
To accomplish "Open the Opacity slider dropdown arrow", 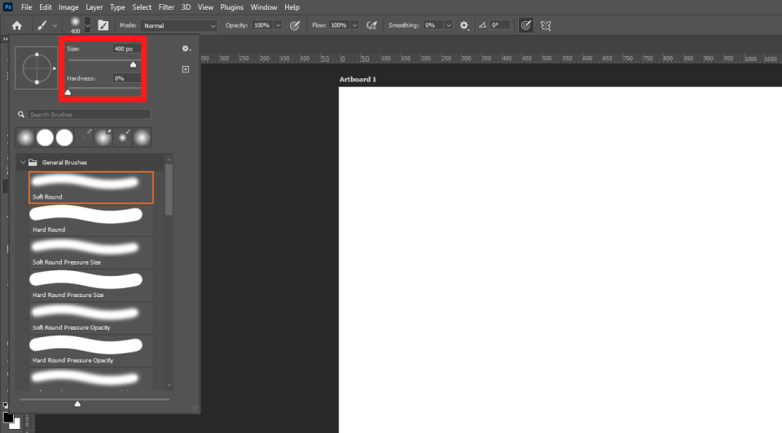I will point(278,25).
